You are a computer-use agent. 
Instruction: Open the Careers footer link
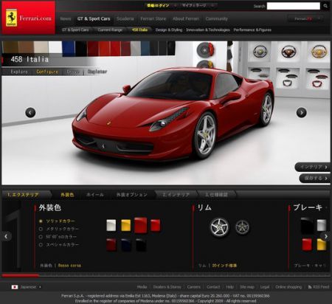click(x=194, y=287)
